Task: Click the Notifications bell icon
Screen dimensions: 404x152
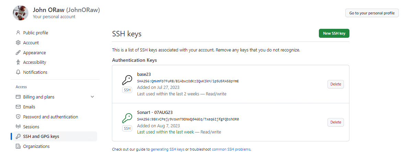Action: click(x=18, y=72)
